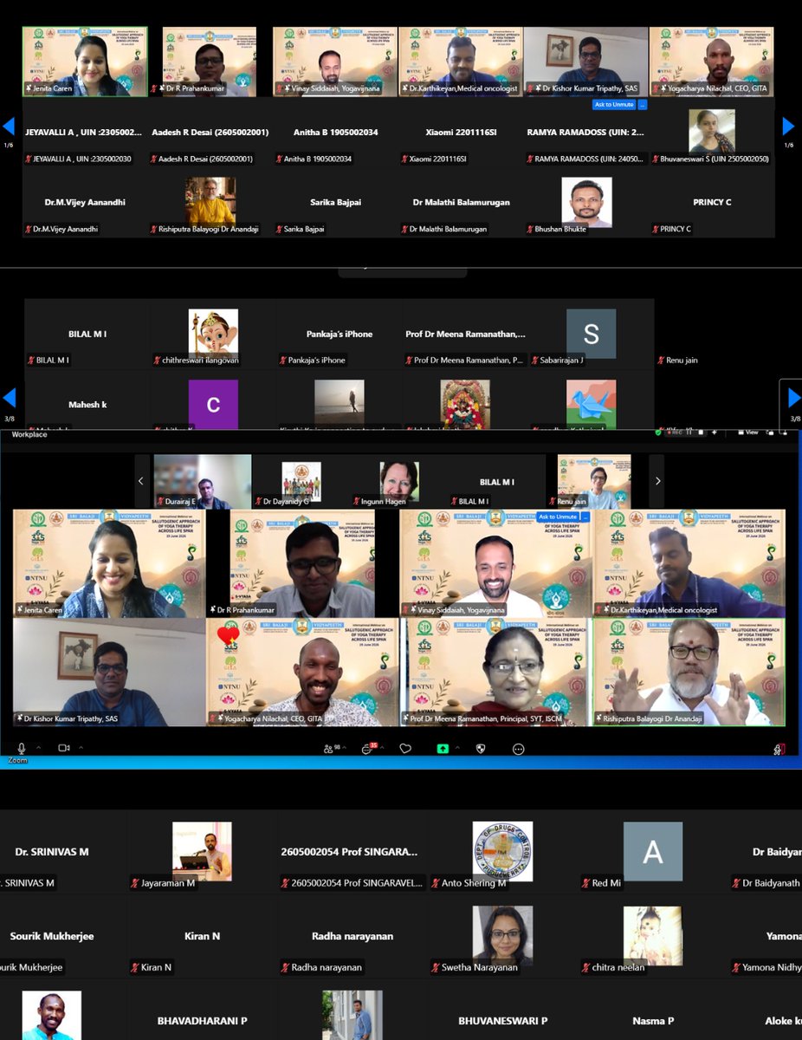
Task: Select Durairaj E thumbnail in strip
Action: (203, 481)
